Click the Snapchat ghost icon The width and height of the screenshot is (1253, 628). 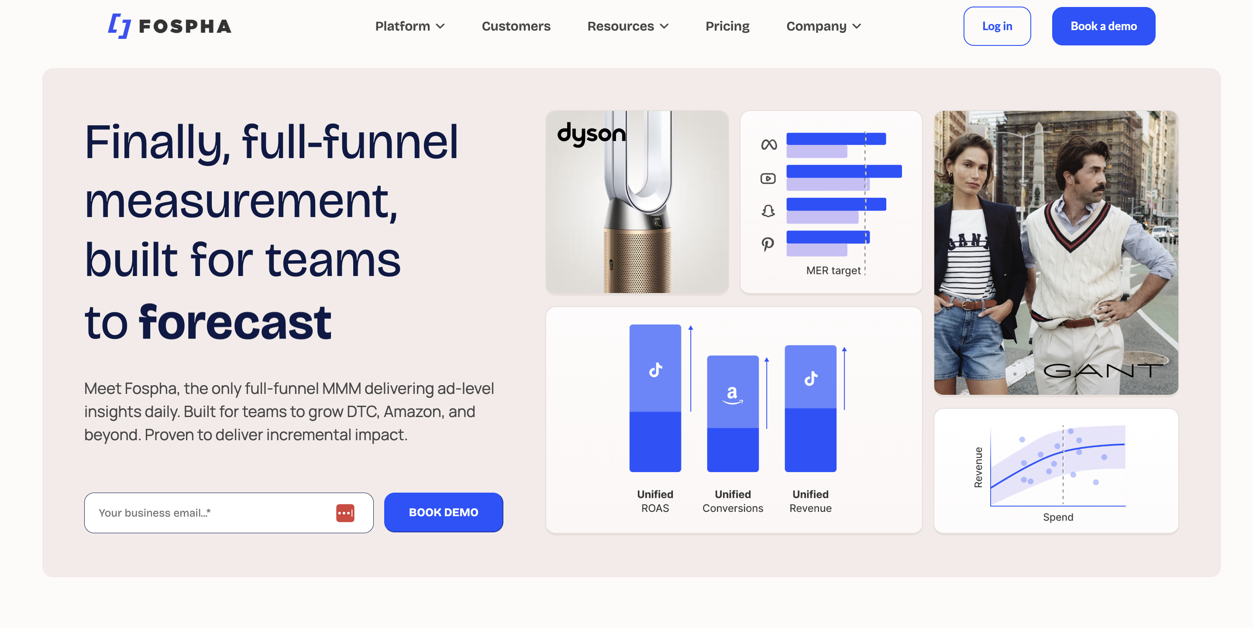tap(768, 211)
